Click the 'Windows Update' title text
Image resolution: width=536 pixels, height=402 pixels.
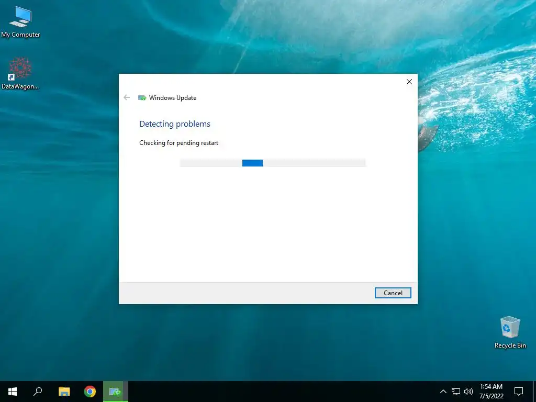pos(173,98)
